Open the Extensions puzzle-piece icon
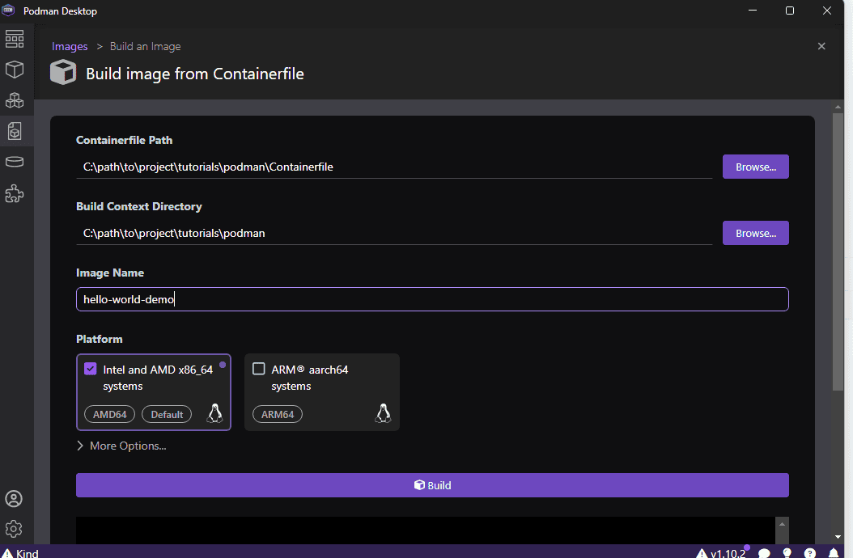Screen dimensions: 853x558 coord(15,194)
